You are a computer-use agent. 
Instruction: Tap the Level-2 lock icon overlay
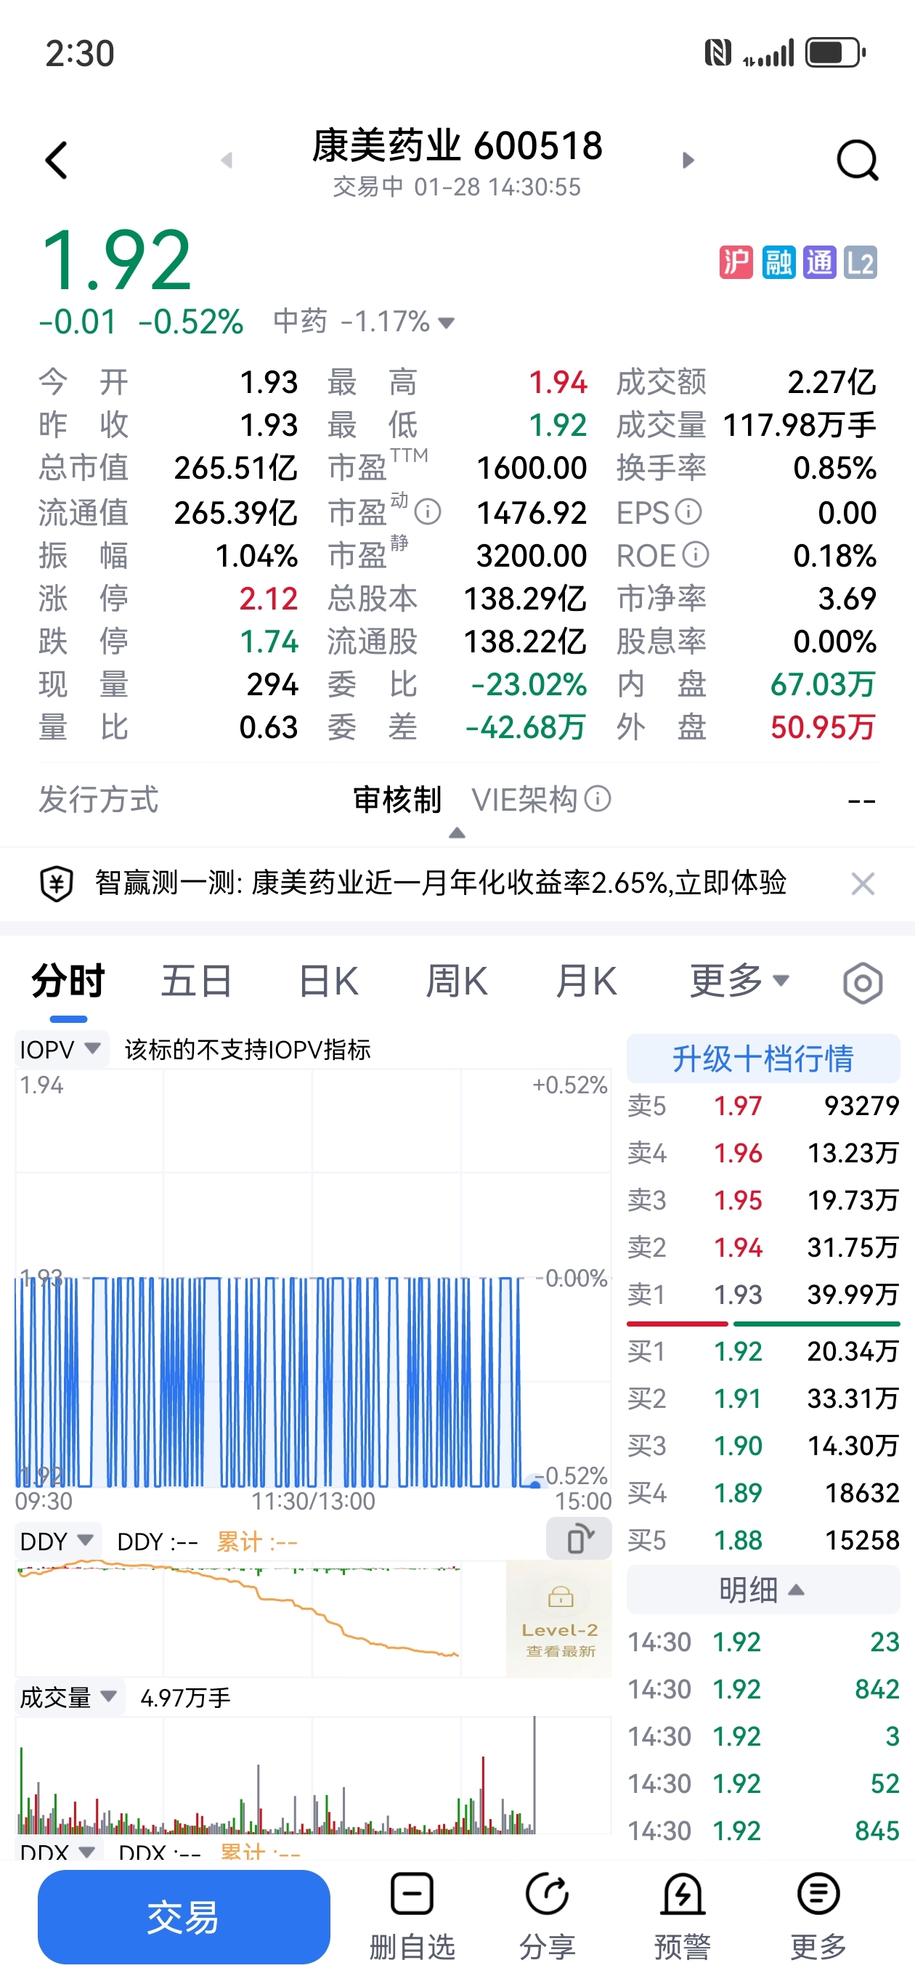click(561, 1596)
